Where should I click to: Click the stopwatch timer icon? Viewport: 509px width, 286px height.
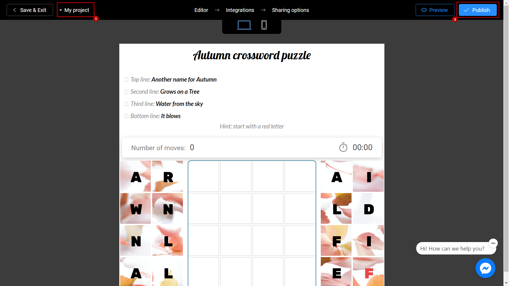[343, 147]
